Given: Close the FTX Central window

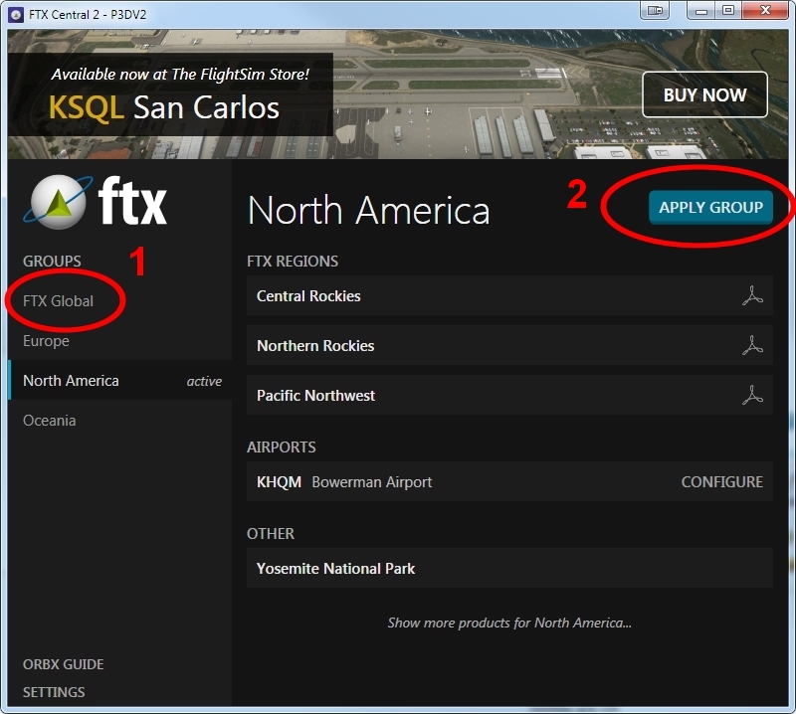Looking at the screenshot, I should 765,11.
